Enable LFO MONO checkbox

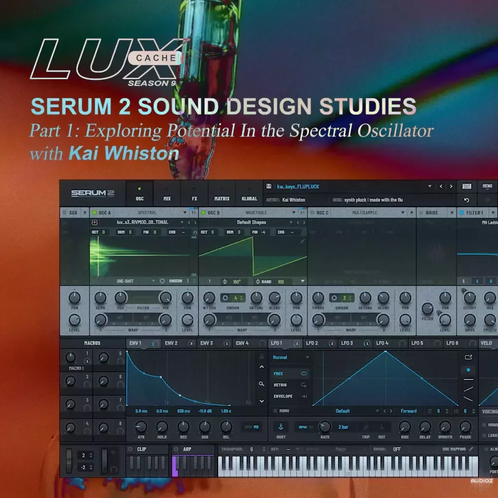[275, 411]
